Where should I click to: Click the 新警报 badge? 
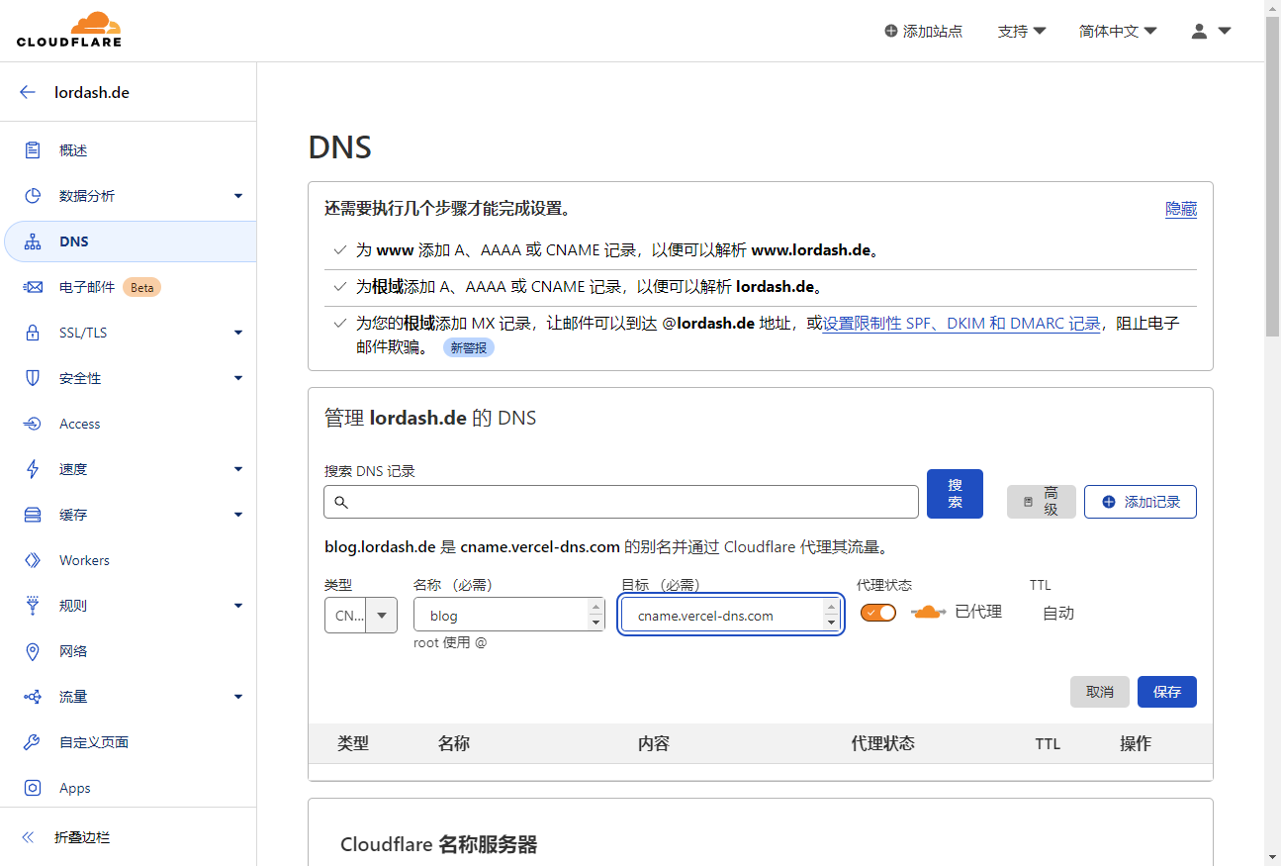click(469, 348)
